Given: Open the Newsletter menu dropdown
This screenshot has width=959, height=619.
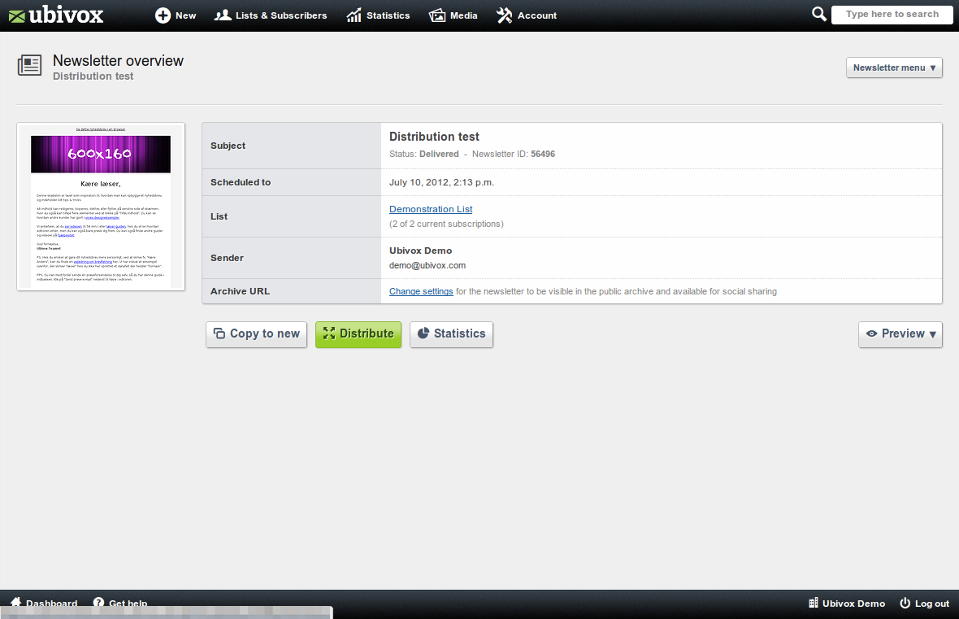Looking at the screenshot, I should [894, 68].
